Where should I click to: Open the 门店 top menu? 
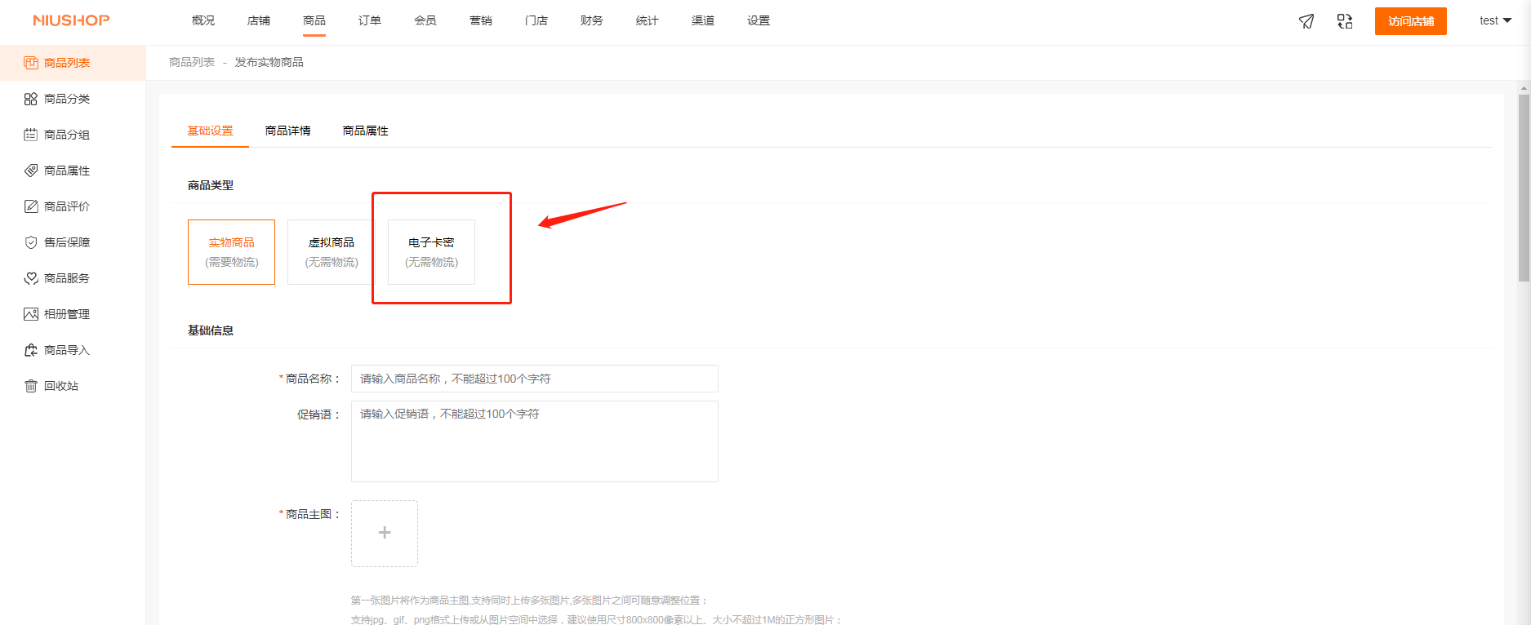[536, 20]
